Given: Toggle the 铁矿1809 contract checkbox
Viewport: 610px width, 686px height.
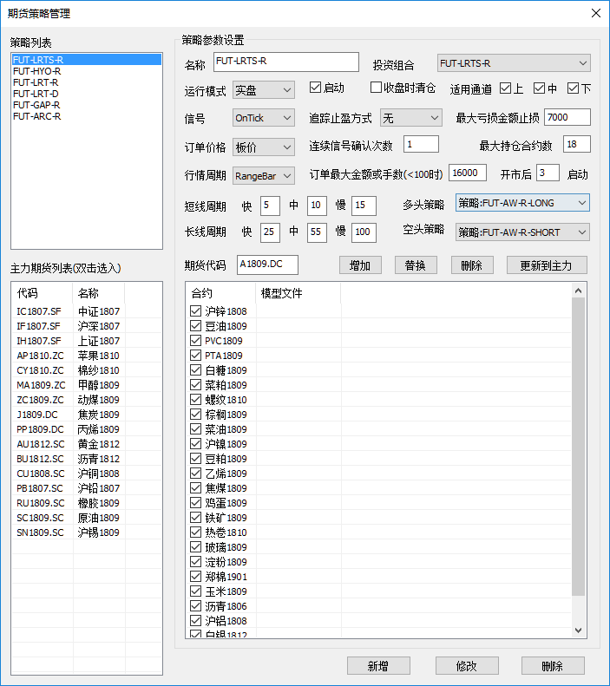Looking at the screenshot, I should (x=195, y=518).
